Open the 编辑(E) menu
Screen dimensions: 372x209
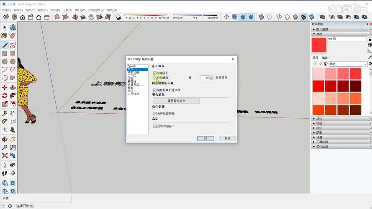pos(18,10)
